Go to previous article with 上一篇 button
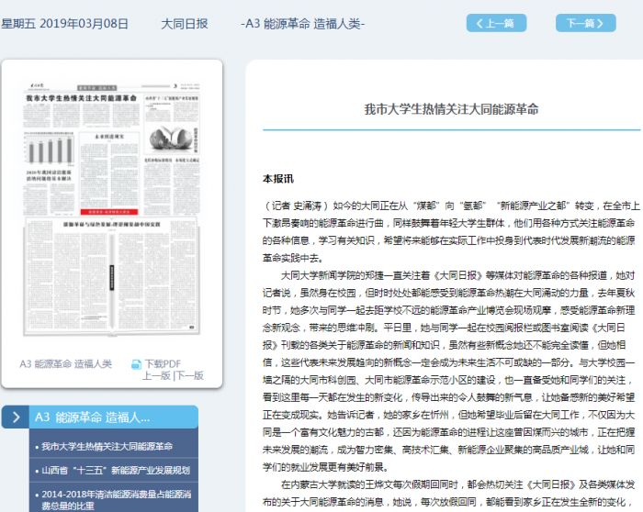Image resolution: width=643 pixels, height=512 pixels. [x=496, y=23]
